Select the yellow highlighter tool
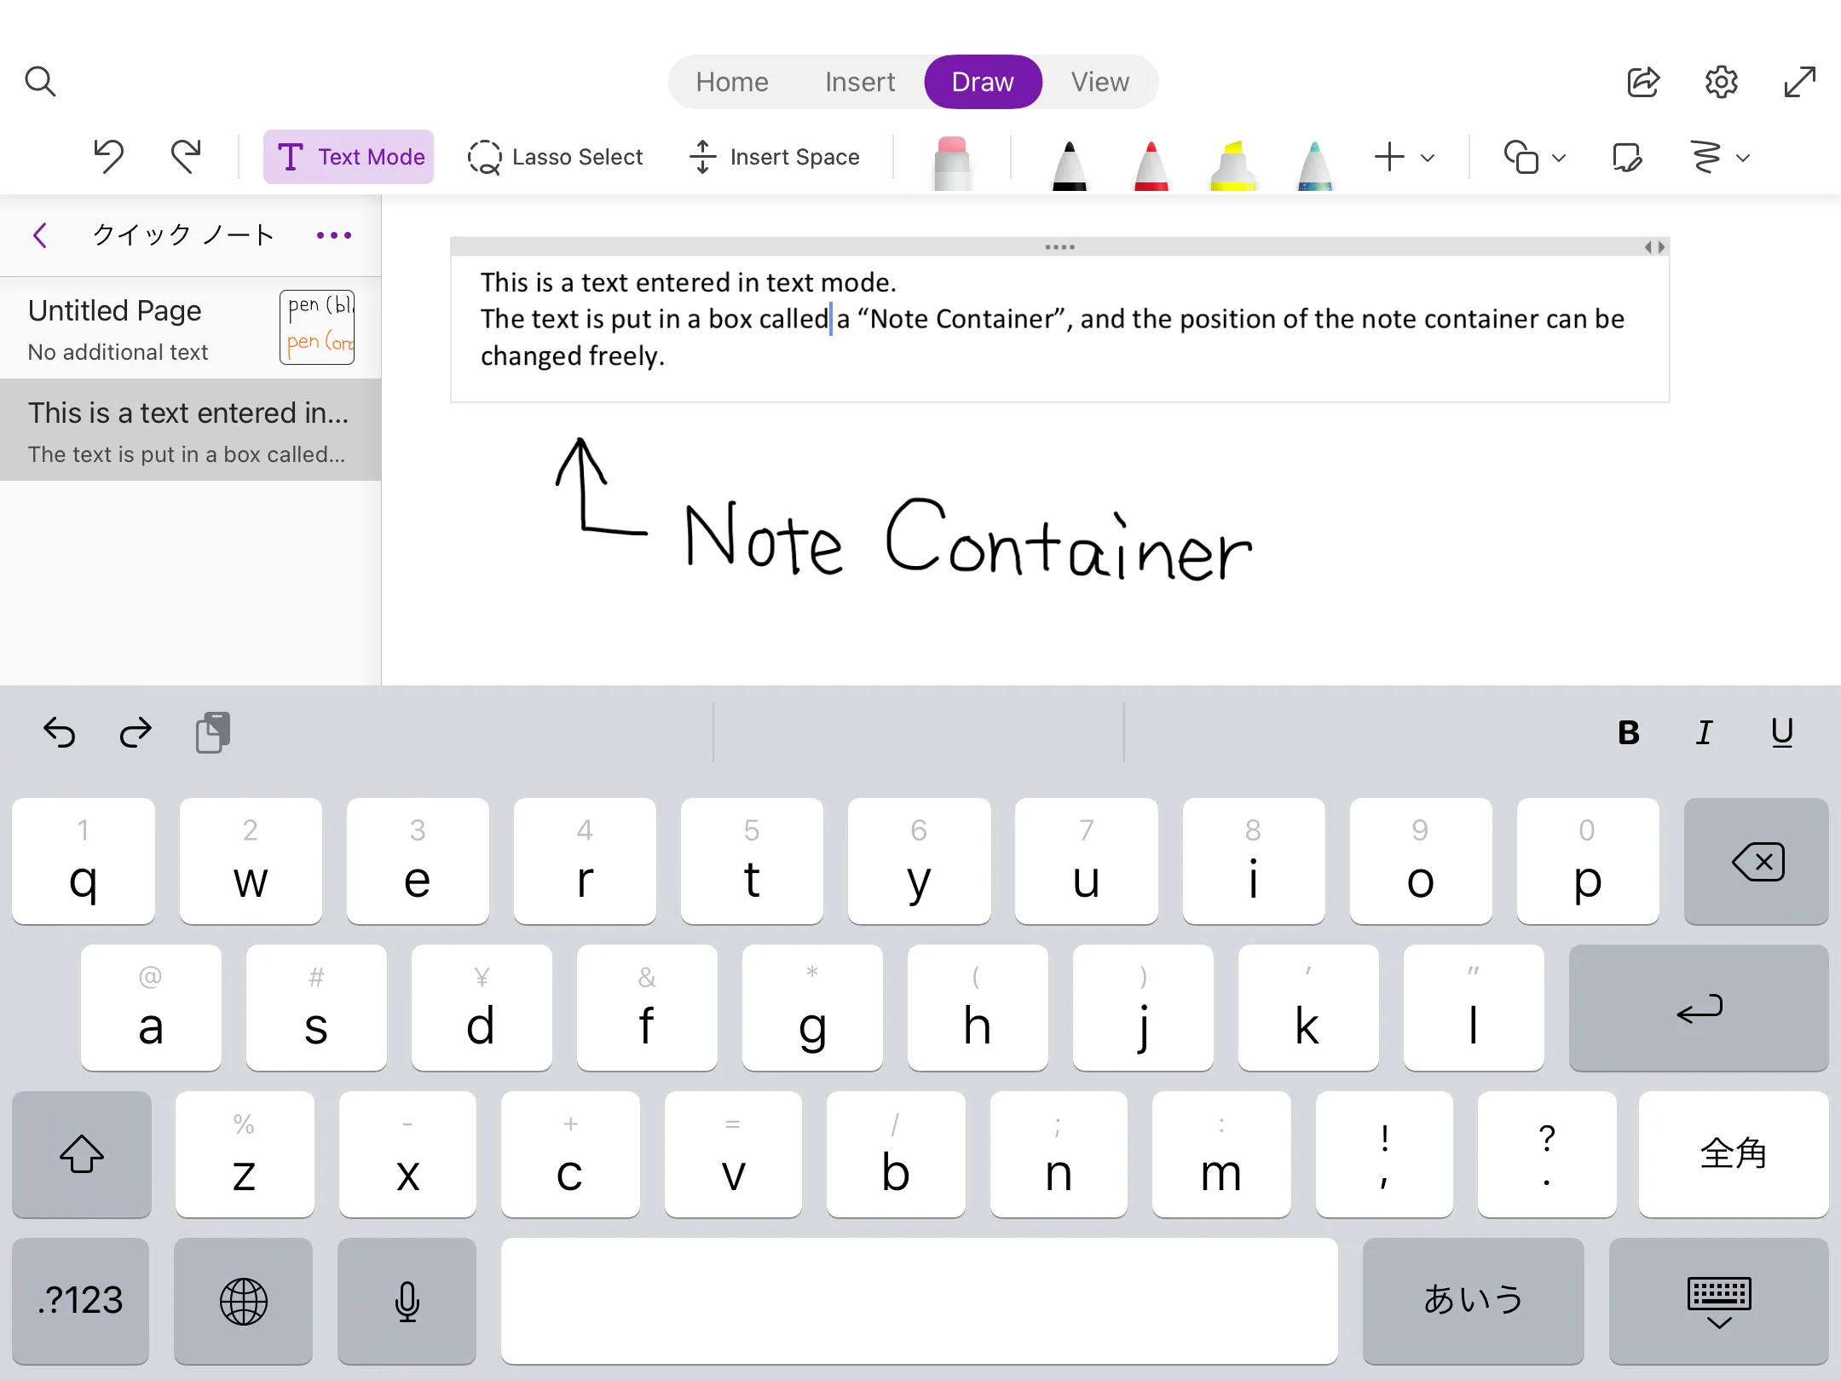 pos(1228,157)
